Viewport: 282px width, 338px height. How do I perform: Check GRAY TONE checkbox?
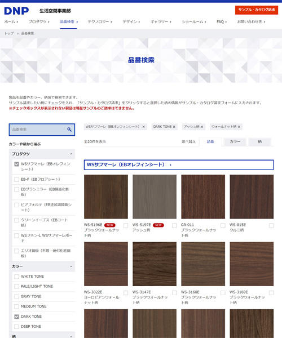point(16,297)
